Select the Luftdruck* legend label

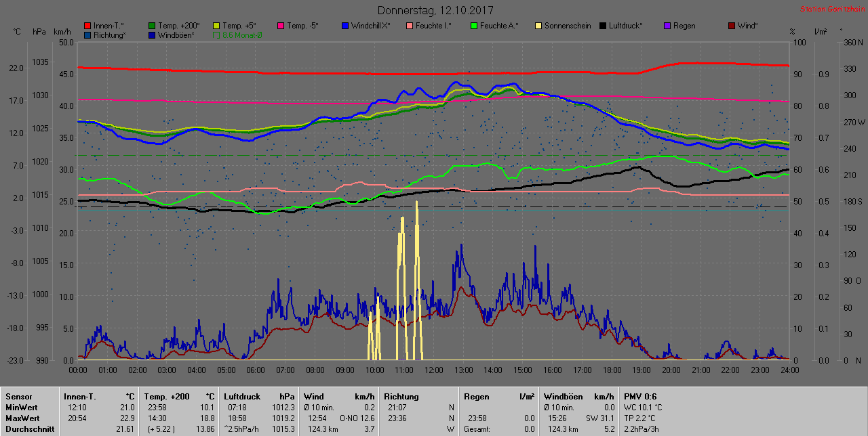click(626, 26)
